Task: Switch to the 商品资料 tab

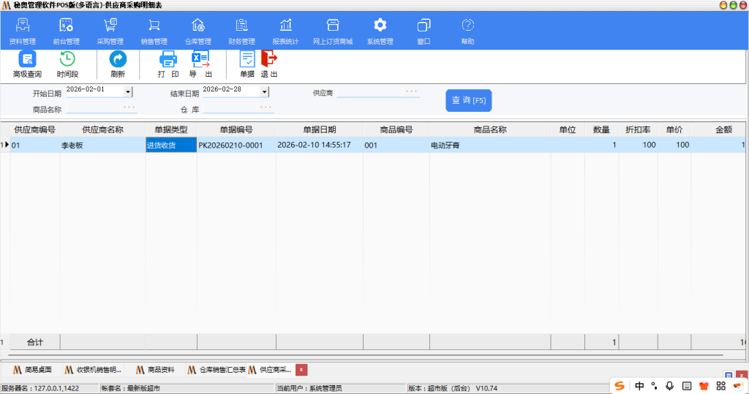Action: coord(155,370)
